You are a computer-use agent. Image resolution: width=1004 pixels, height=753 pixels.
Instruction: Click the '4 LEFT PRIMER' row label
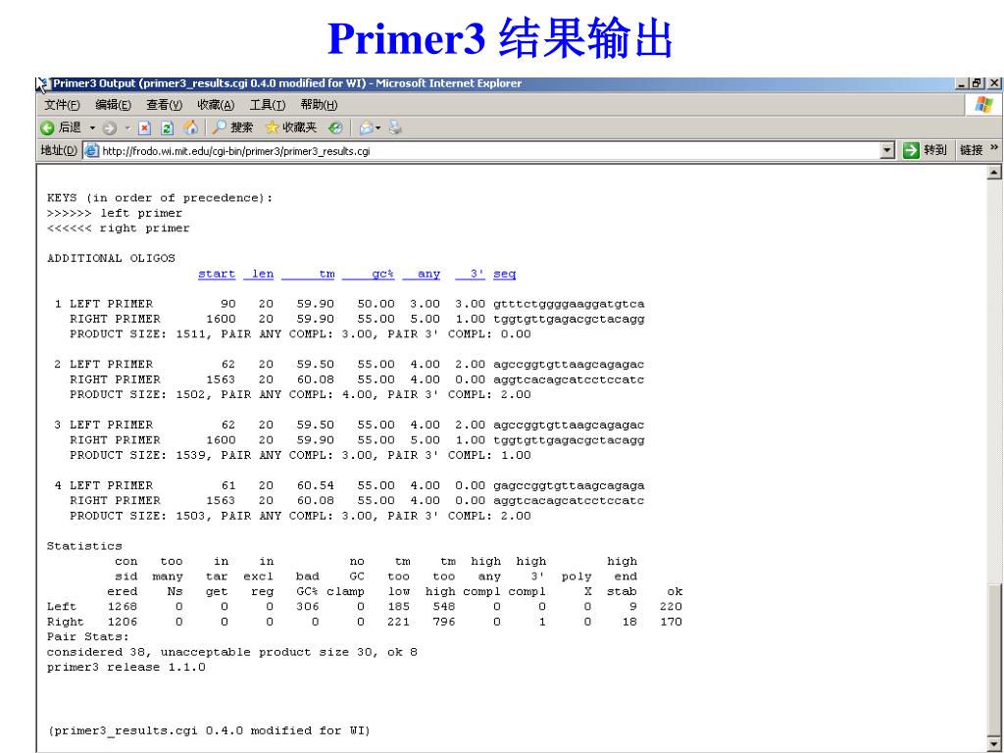click(x=104, y=486)
